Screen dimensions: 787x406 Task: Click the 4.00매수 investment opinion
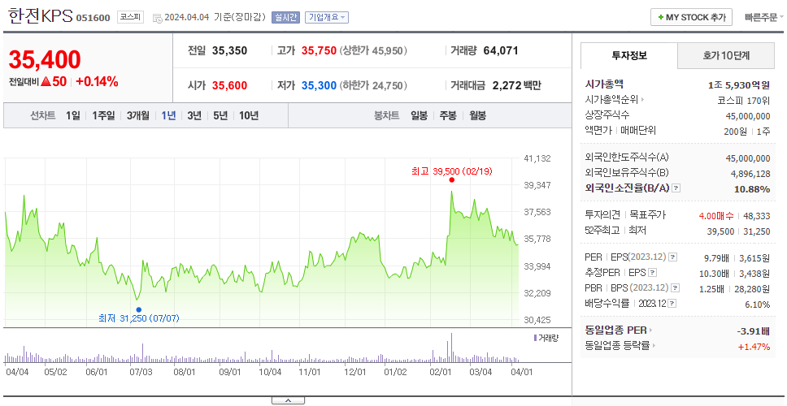click(716, 216)
